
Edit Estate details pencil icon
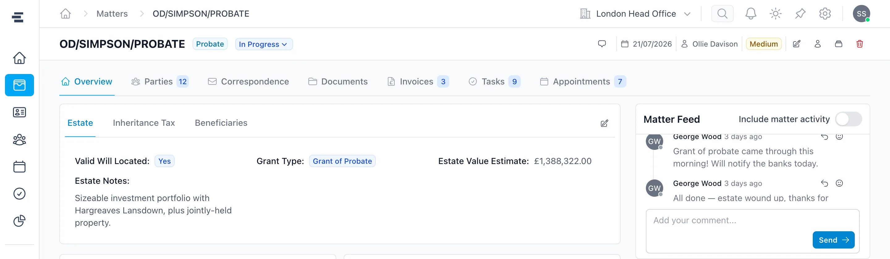604,123
